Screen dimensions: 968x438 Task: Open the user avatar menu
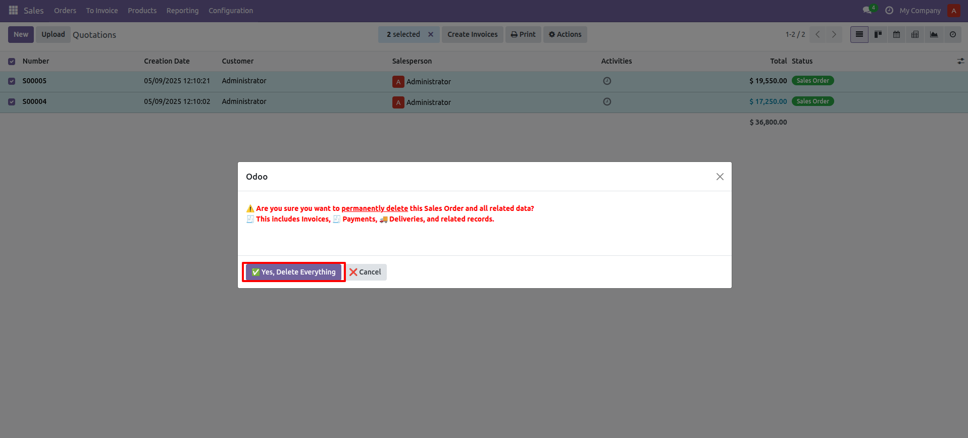click(x=954, y=11)
